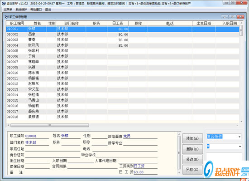Sort by 职工编号 column header
This screenshot has width=249, height=181.
[x=17, y=24]
